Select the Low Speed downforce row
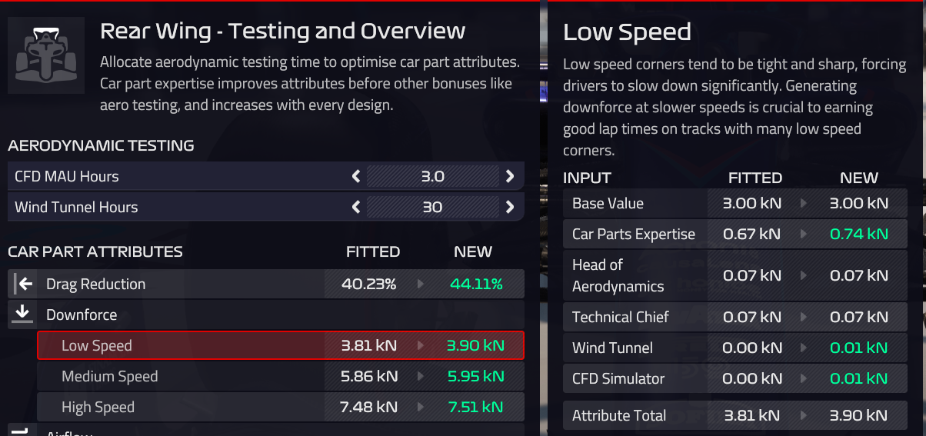 tap(280, 346)
